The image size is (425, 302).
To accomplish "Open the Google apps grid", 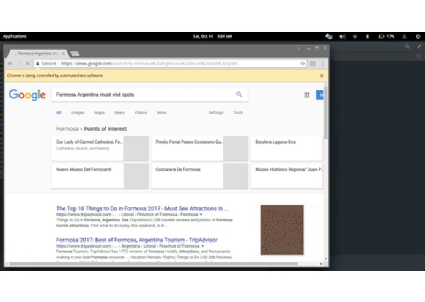I will tap(306, 95).
